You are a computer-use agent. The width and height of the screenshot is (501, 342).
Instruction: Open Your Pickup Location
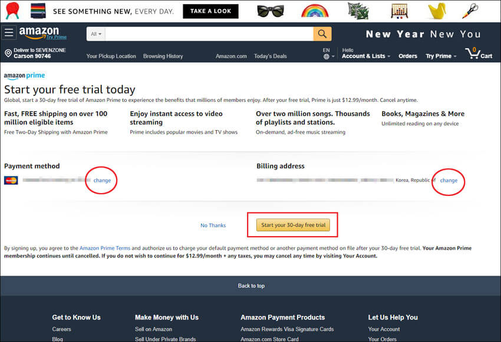coord(111,56)
